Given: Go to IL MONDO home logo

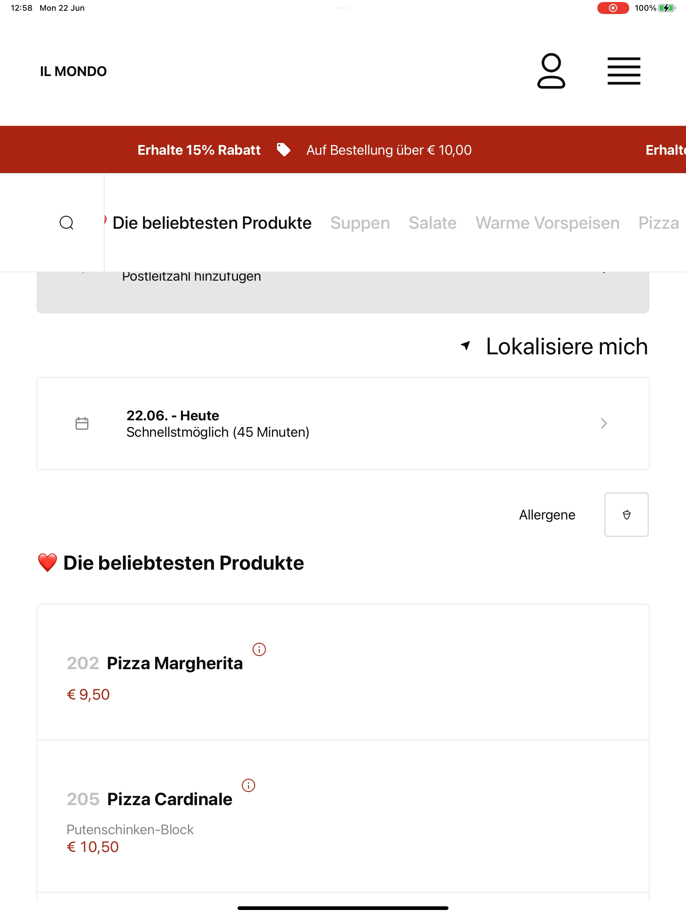Looking at the screenshot, I should pos(73,71).
